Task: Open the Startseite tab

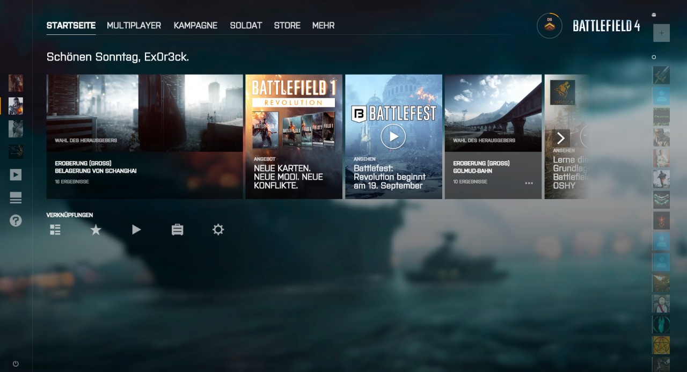Action: tap(71, 25)
